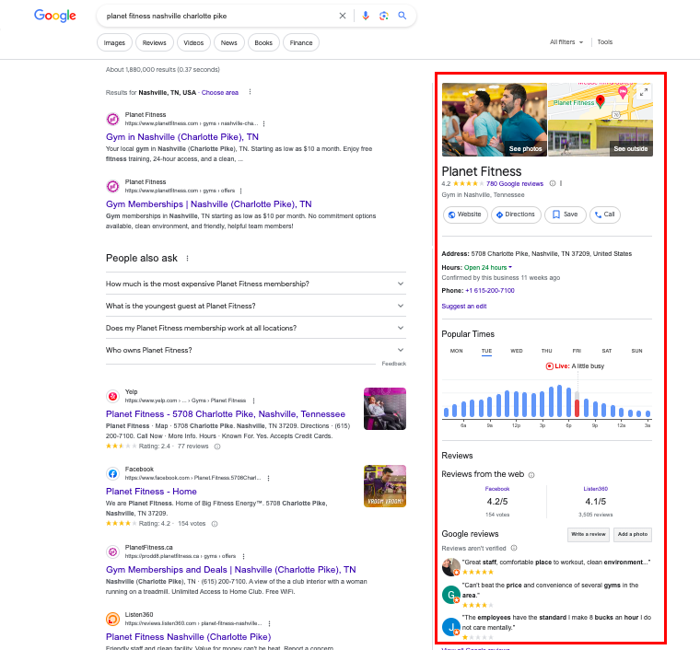The width and height of the screenshot is (700, 650).
Task: Click the Facebook rating info icon
Action: 215,524
